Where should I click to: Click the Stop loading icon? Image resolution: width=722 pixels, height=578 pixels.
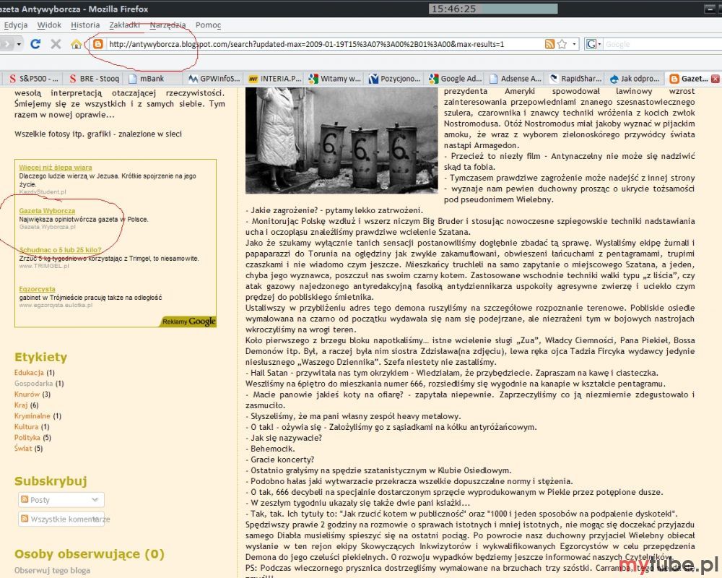(56, 44)
